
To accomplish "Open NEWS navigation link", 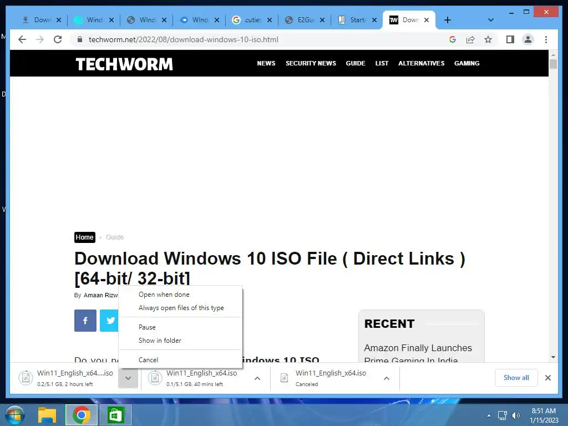I will (266, 63).
